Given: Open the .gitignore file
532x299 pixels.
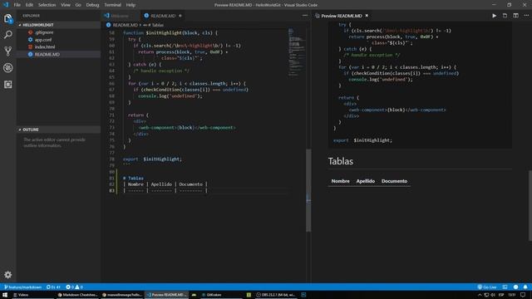Looking at the screenshot, I should [44, 32].
